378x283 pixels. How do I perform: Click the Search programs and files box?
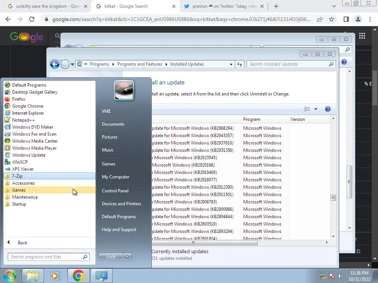[48, 257]
